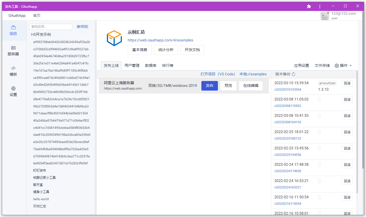
Task: Click the OAuthApp menu item
Action: click(17, 15)
